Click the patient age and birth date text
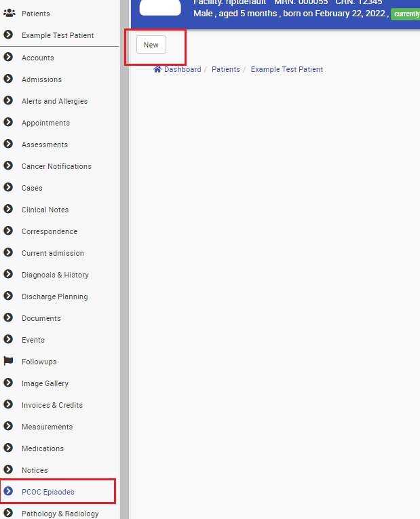 (291, 14)
